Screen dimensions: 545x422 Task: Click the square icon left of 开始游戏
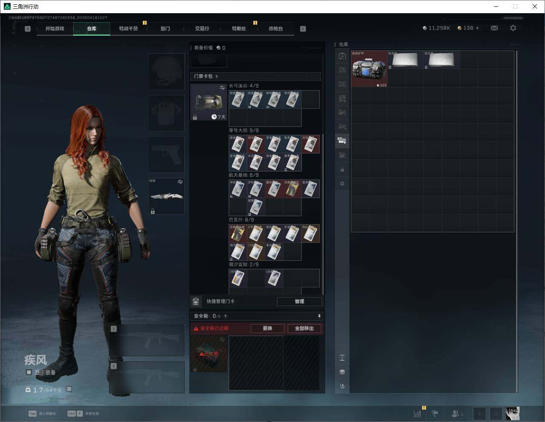coord(28,29)
